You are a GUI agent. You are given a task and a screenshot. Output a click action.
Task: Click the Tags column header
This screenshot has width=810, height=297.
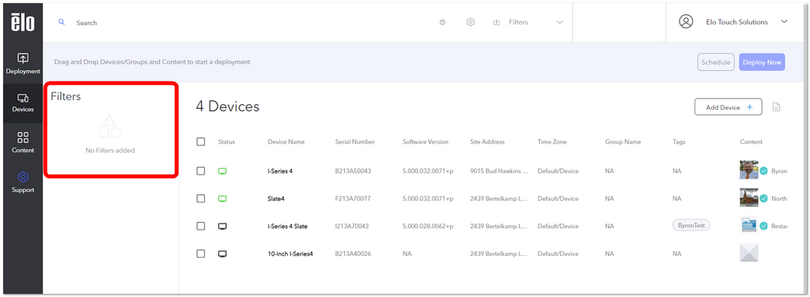tap(679, 142)
